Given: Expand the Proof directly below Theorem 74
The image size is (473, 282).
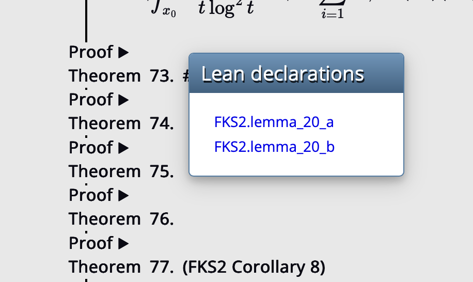Looking at the screenshot, I should pyautogui.click(x=123, y=148).
